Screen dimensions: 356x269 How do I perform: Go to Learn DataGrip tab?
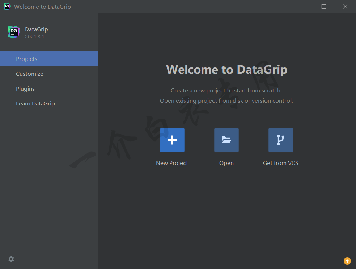[49, 104]
